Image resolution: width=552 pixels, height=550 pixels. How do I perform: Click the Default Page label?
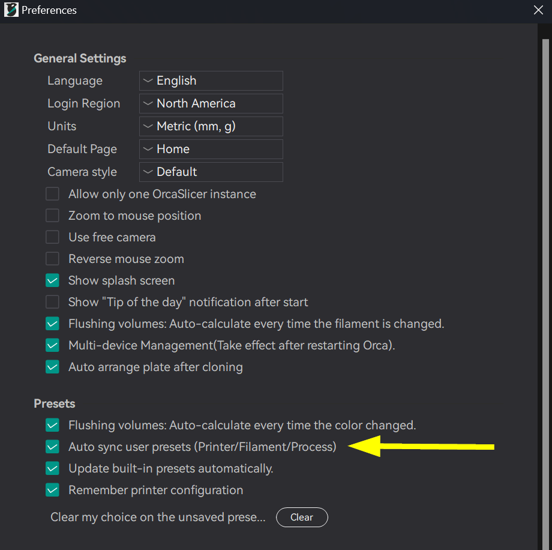click(82, 149)
